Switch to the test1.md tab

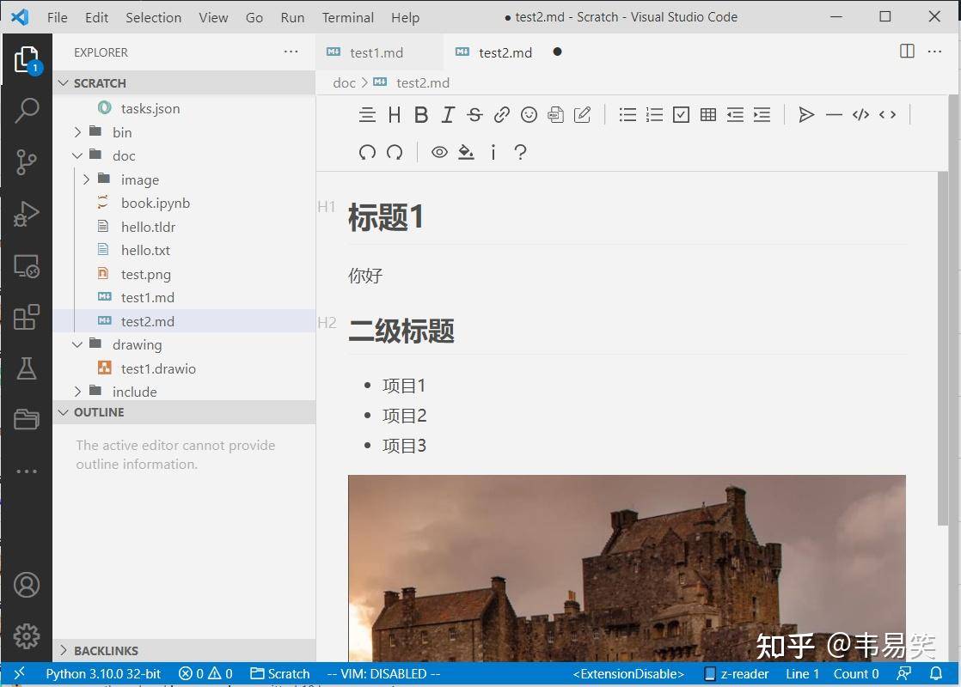click(x=376, y=52)
